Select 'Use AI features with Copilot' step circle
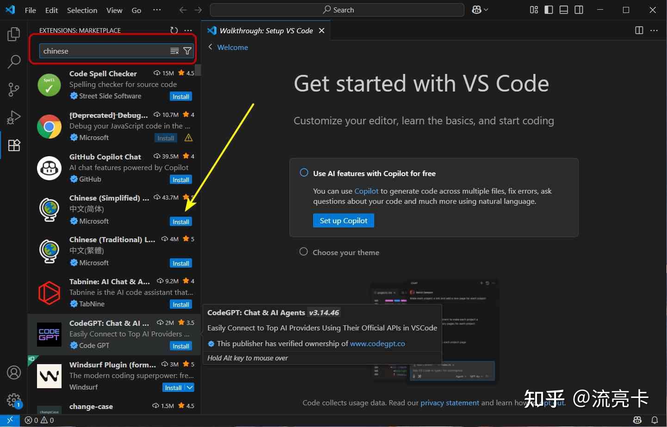This screenshot has width=667, height=427. coord(304,173)
